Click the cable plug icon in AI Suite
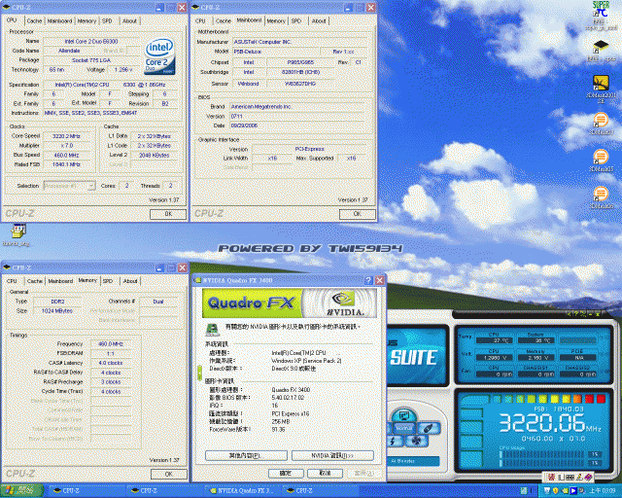The image size is (622, 498). tap(428, 429)
